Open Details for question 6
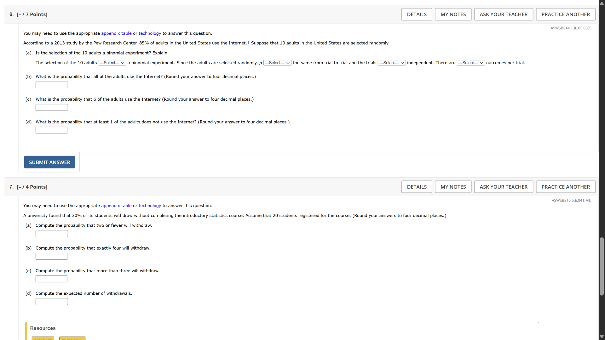 pos(417,14)
